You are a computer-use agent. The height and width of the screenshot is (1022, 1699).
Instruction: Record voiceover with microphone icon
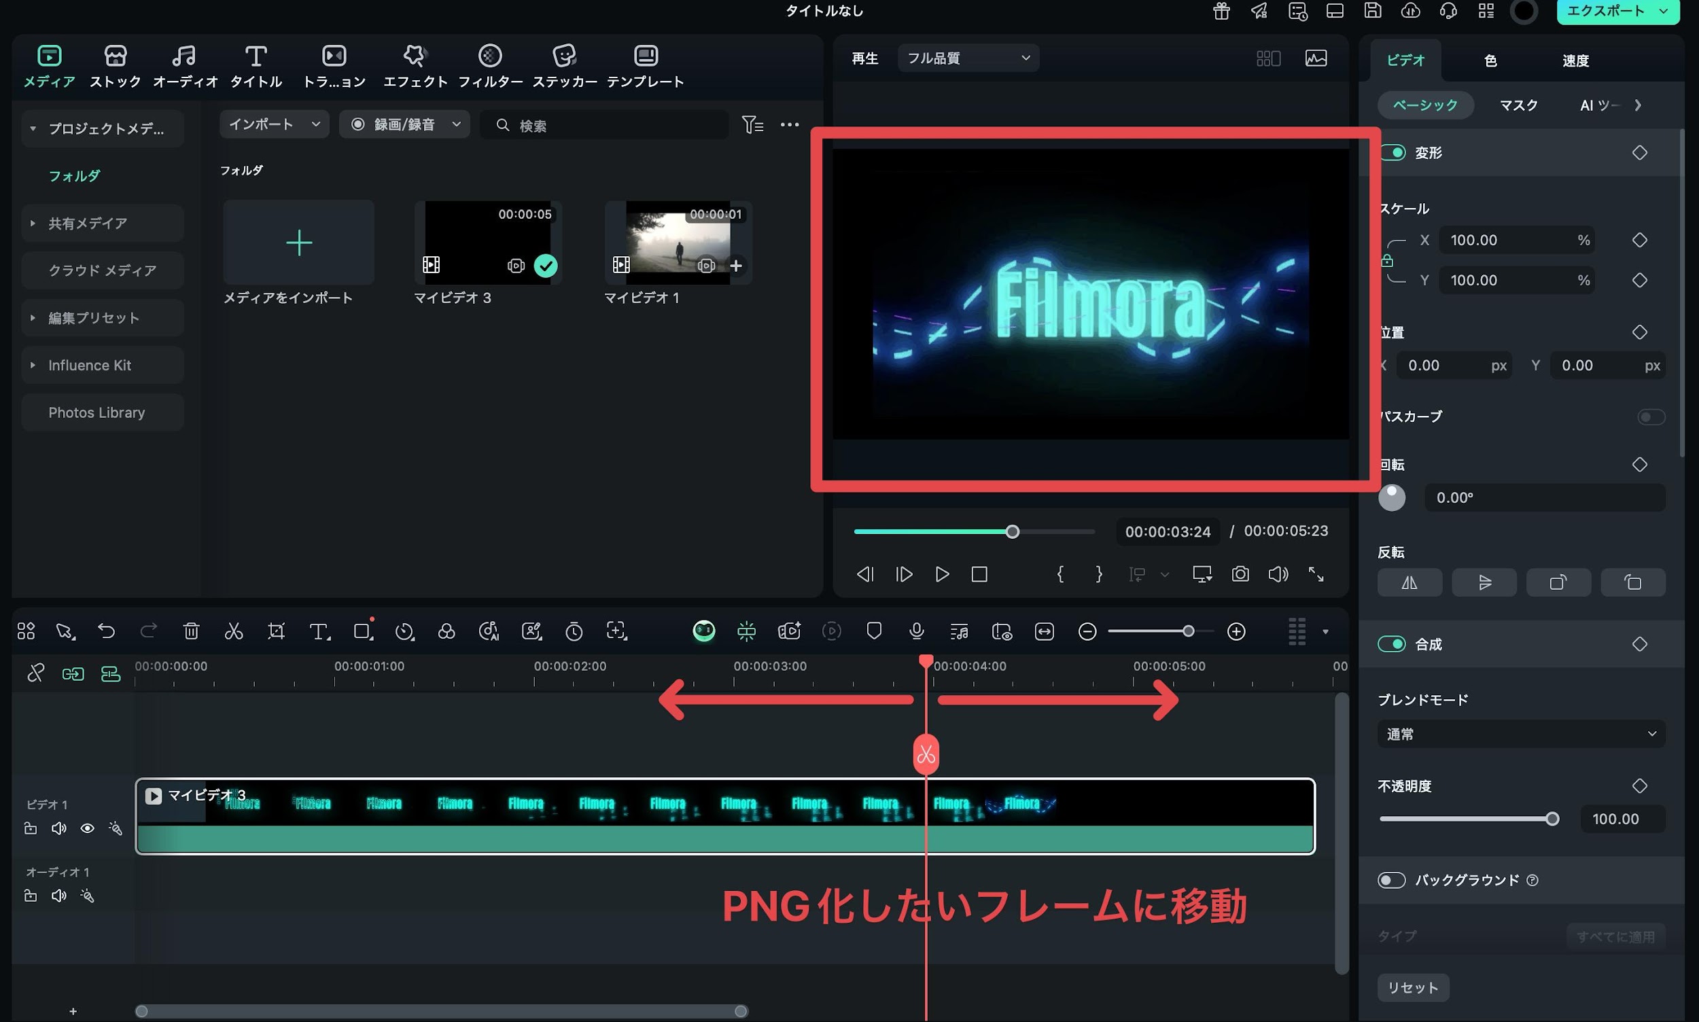916,631
